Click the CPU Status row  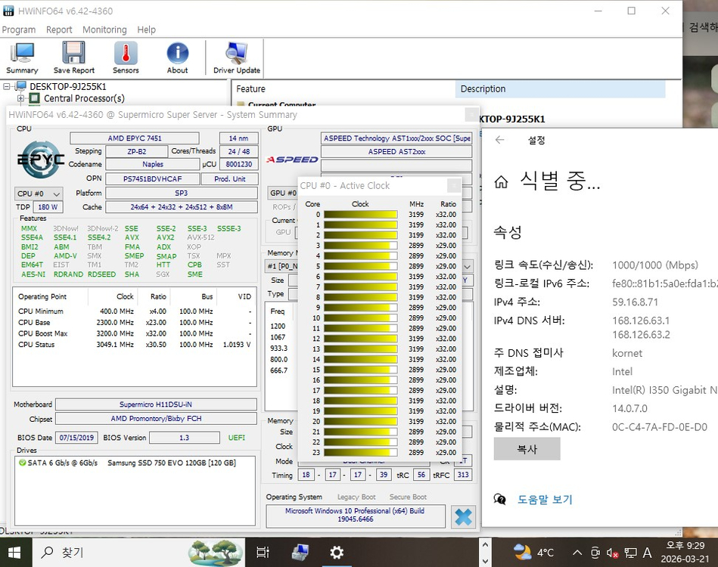(x=135, y=345)
